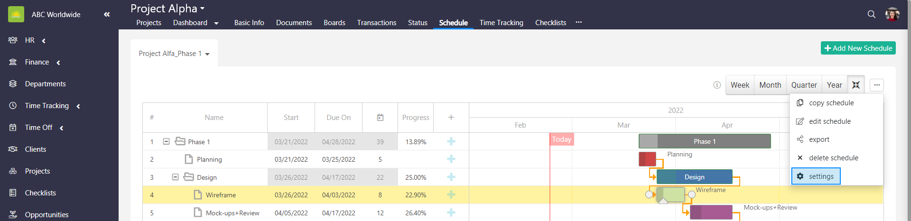
Task: Click the fit-to-screen collapse icon
Action: coord(856,85)
